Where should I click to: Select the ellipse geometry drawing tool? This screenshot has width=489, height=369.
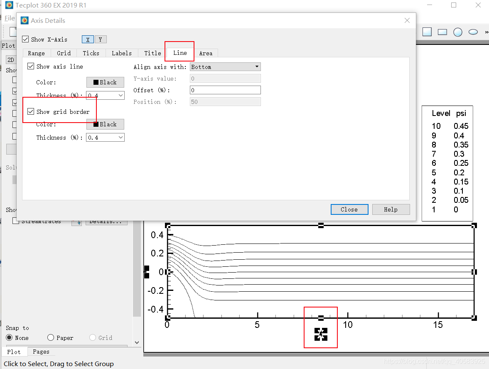click(473, 32)
